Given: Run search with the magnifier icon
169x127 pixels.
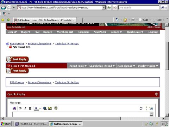Looking at the screenshot, I should coord(163,8).
